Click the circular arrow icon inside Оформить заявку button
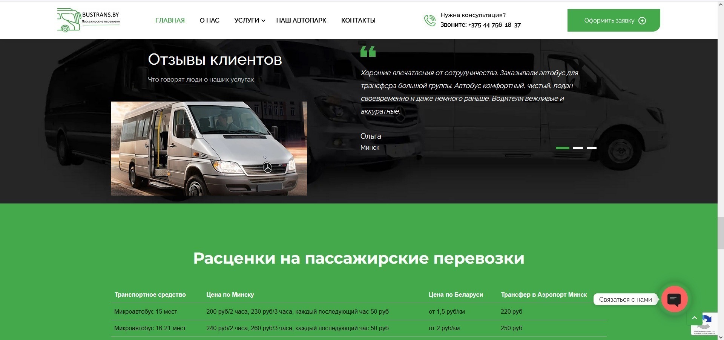This screenshot has width=724, height=340. (x=642, y=21)
